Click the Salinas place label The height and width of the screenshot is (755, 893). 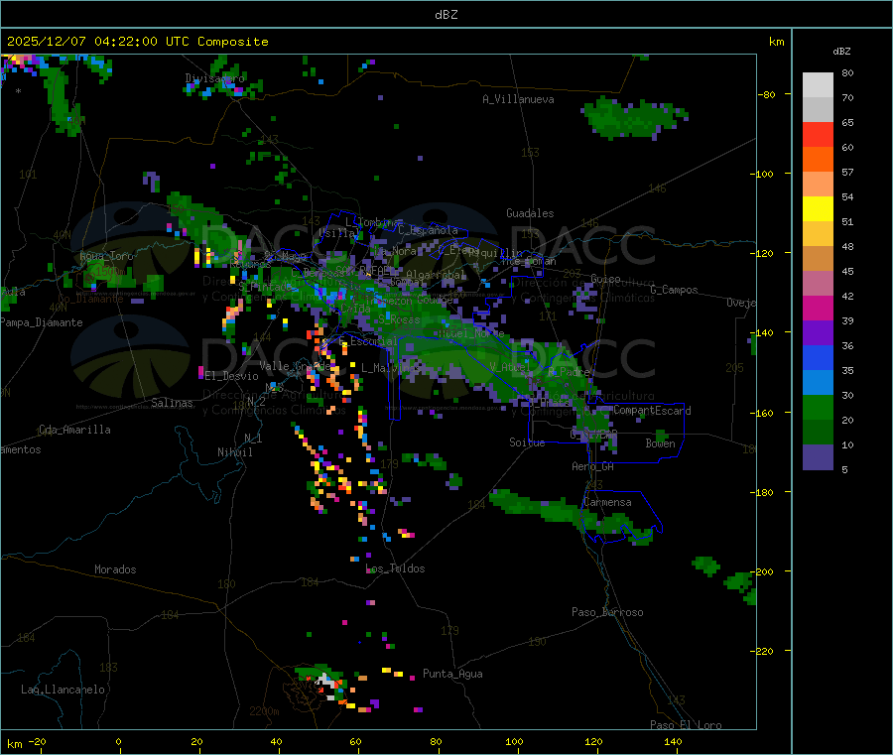172,403
